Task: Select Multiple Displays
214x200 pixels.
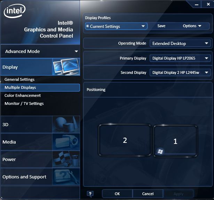Action: tap(40, 87)
